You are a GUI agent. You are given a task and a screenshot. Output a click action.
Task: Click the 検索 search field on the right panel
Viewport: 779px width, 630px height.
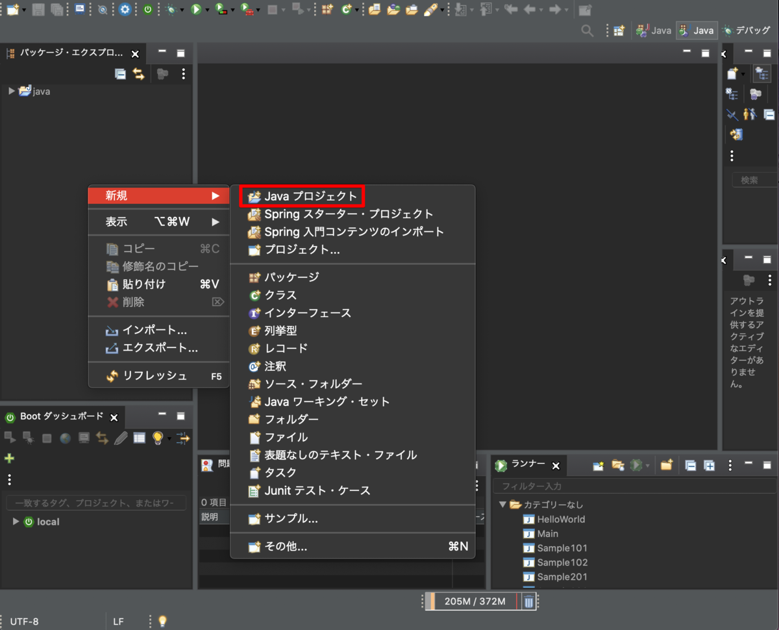point(755,180)
